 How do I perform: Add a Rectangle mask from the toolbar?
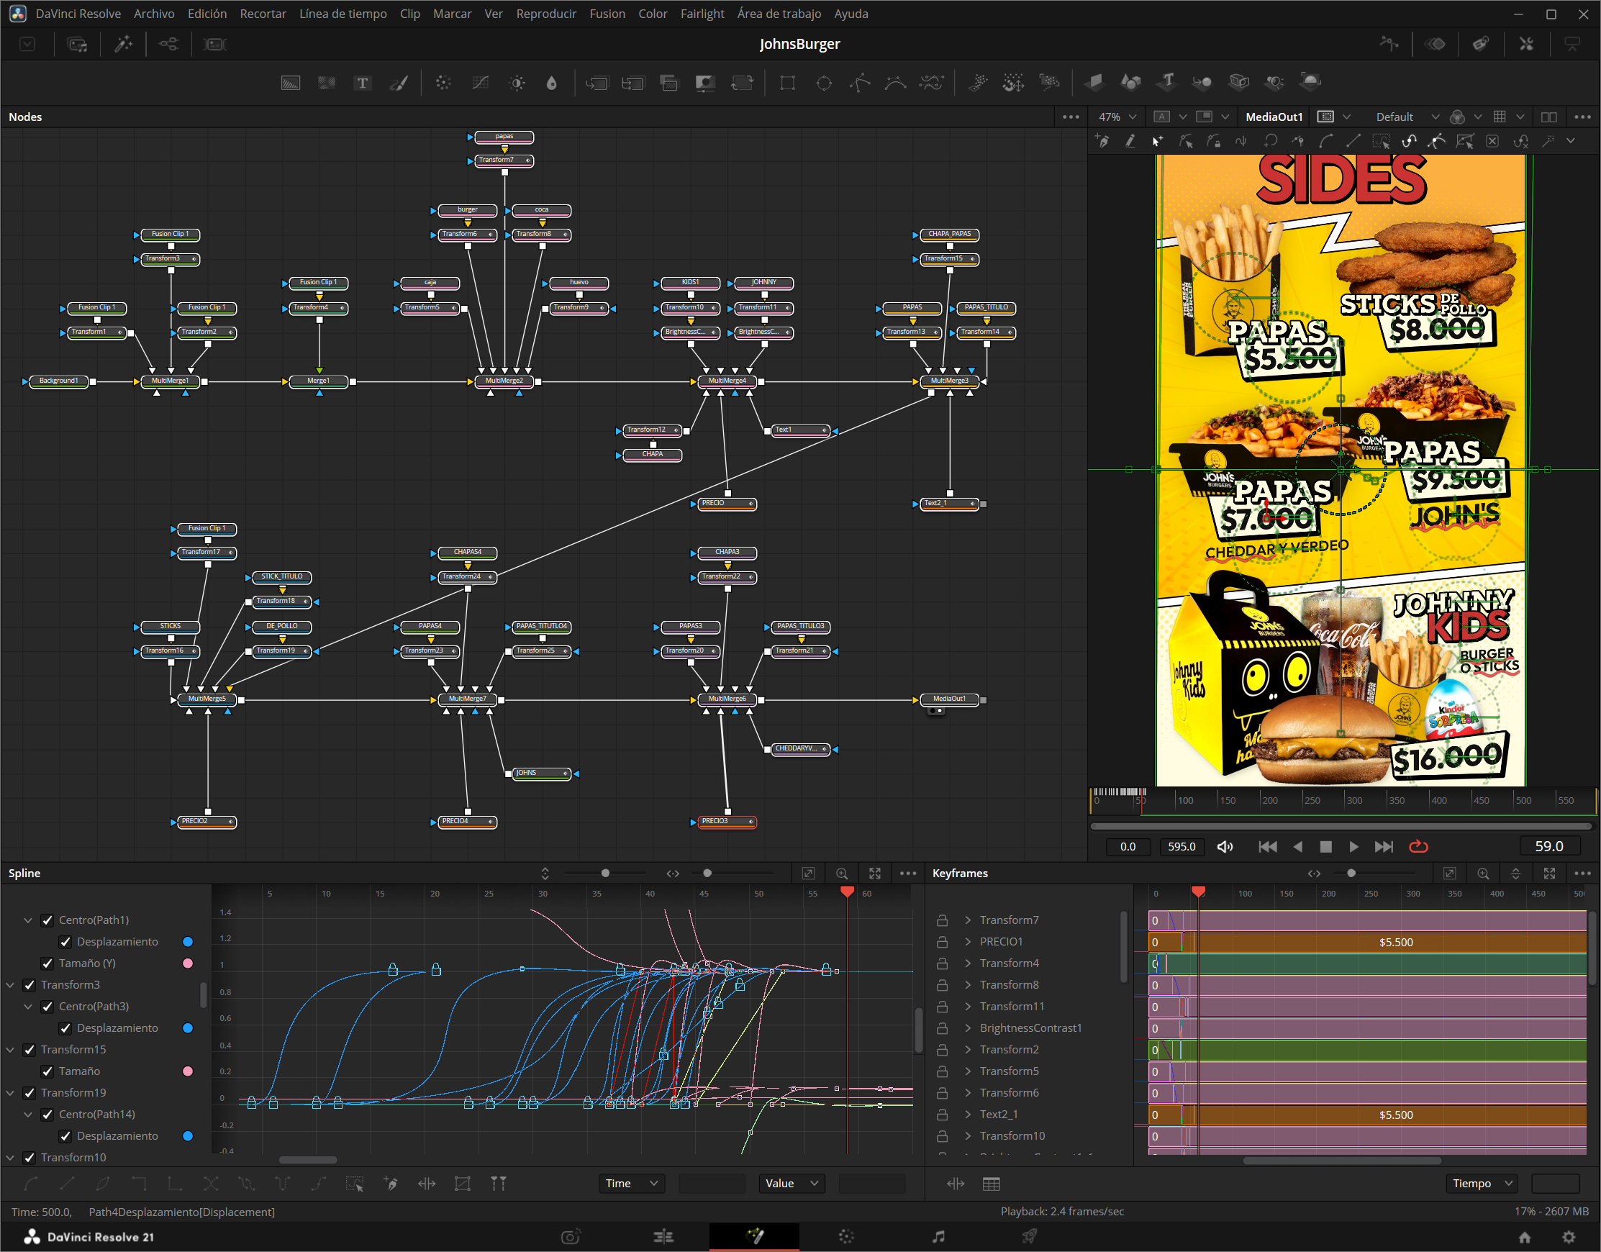[x=787, y=83]
